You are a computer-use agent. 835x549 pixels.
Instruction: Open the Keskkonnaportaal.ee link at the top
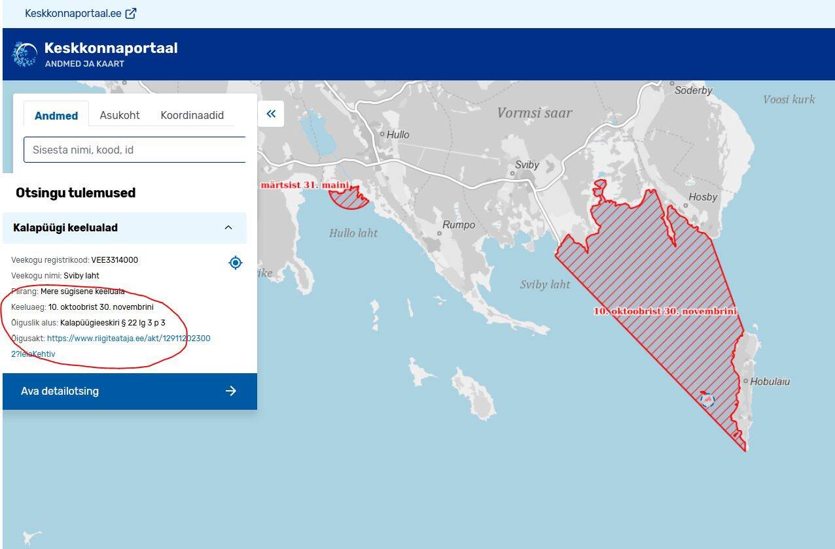coord(73,13)
